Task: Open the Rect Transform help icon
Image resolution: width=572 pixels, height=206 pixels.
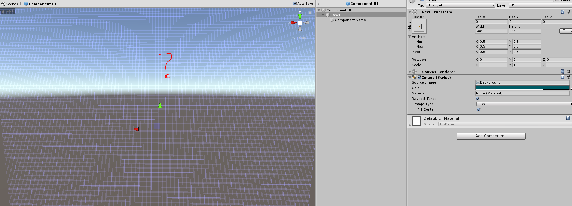Action: click(562, 12)
